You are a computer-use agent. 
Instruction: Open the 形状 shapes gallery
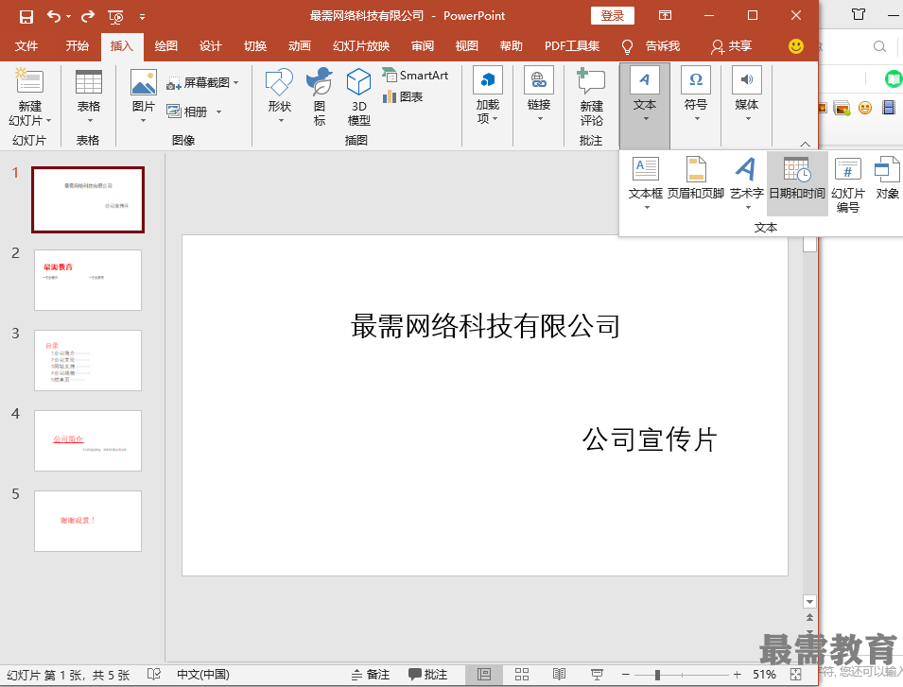[x=280, y=96]
